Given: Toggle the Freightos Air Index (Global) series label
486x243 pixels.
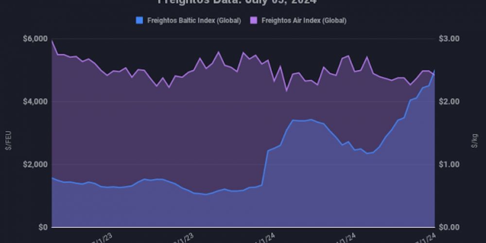Looking at the screenshot, I should pos(304,20).
